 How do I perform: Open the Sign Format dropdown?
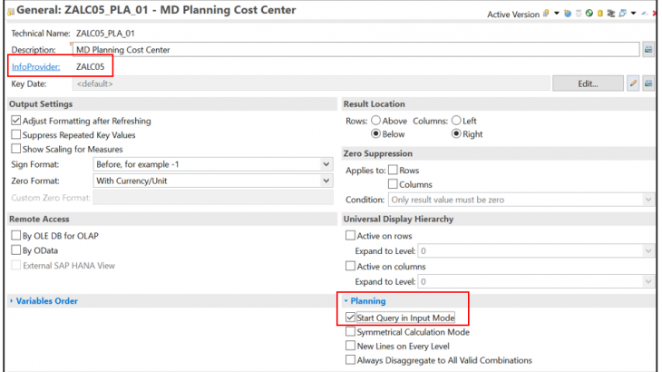pyautogui.click(x=326, y=164)
